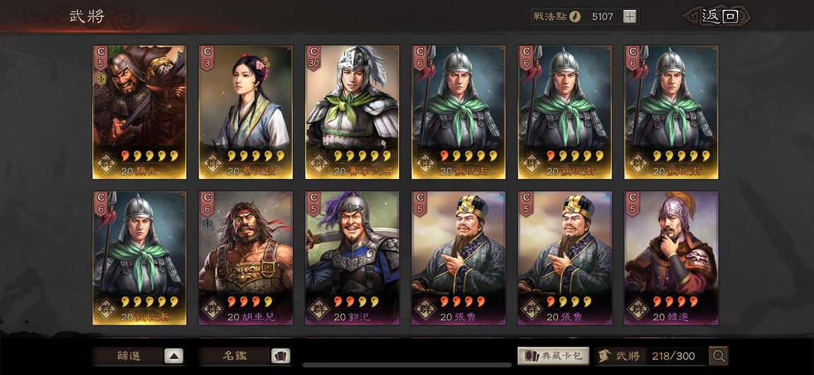The width and height of the screenshot is (814, 375).
Task: Choose the 郭汜 general card
Action: point(352,258)
